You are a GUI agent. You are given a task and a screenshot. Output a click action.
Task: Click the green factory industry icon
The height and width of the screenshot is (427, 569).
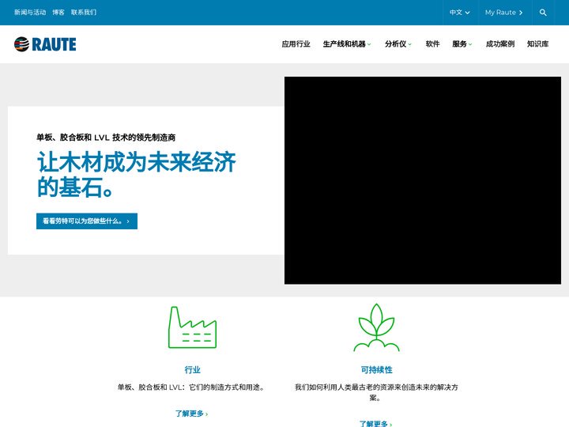[x=192, y=327]
